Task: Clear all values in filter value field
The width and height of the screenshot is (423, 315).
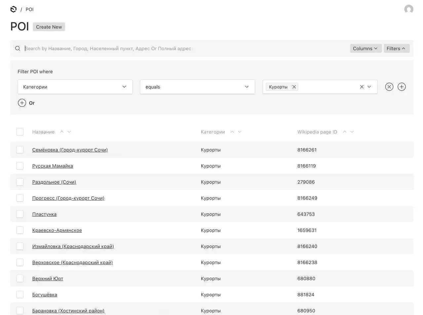Action: click(362, 87)
